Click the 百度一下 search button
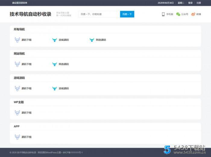This screenshot has width=211, height=157. tap(127, 14)
